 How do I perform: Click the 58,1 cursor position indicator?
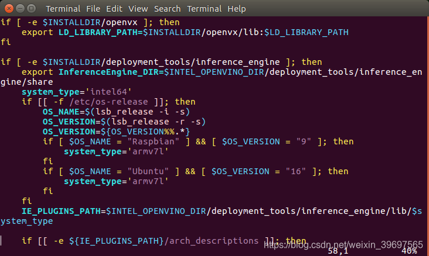(x=338, y=251)
